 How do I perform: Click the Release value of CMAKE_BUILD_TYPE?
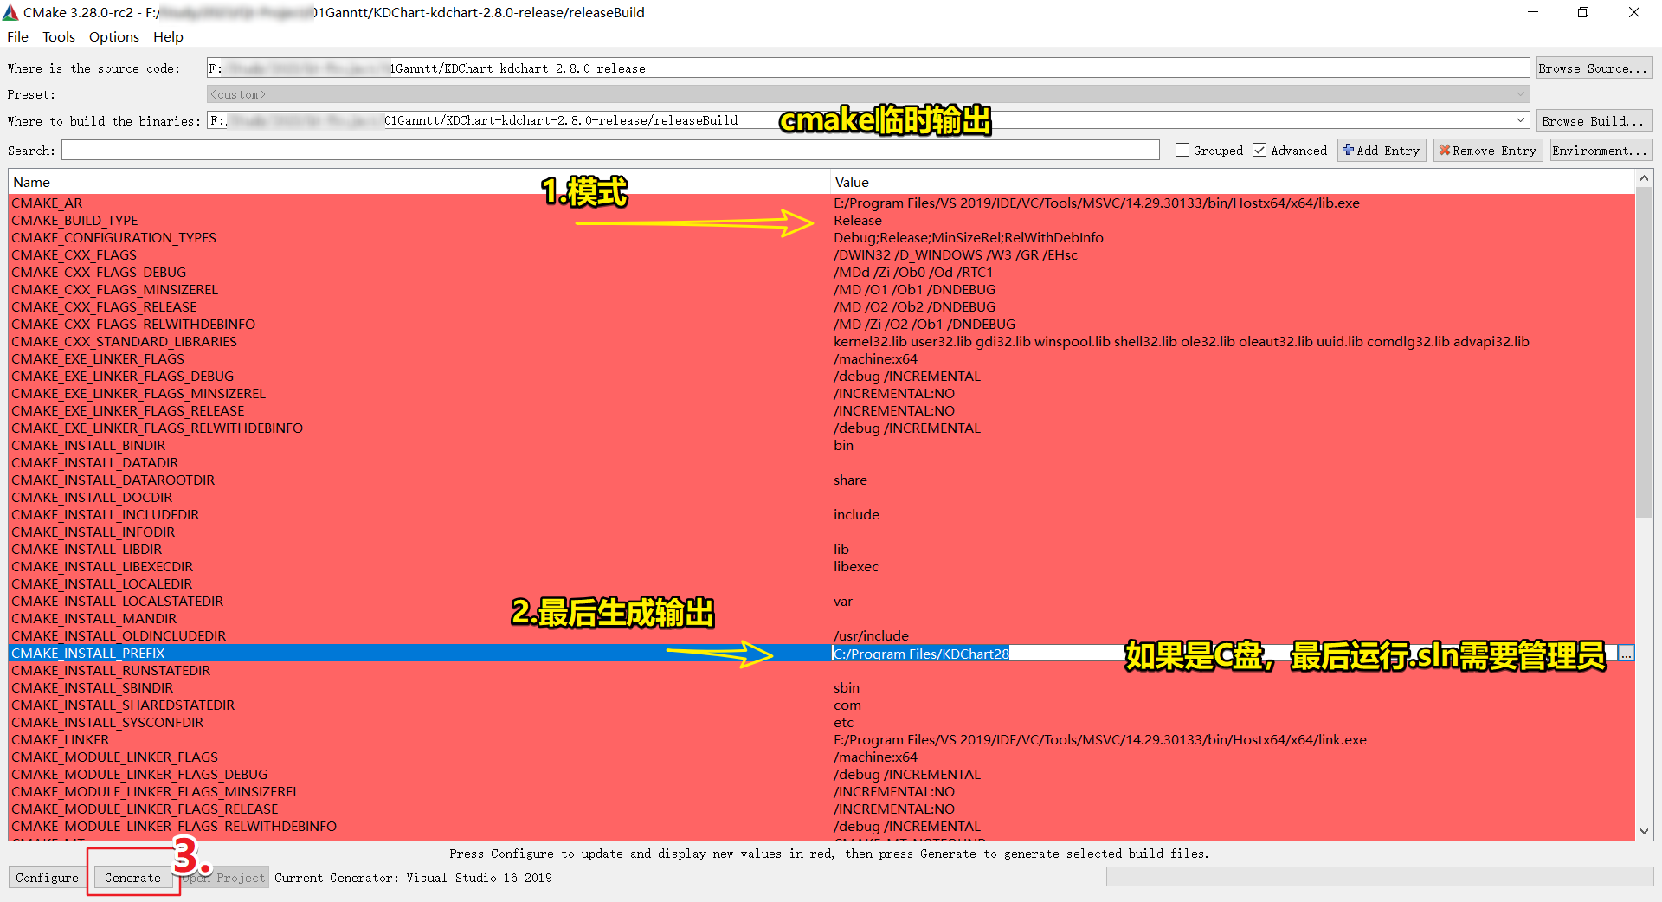[x=858, y=220]
